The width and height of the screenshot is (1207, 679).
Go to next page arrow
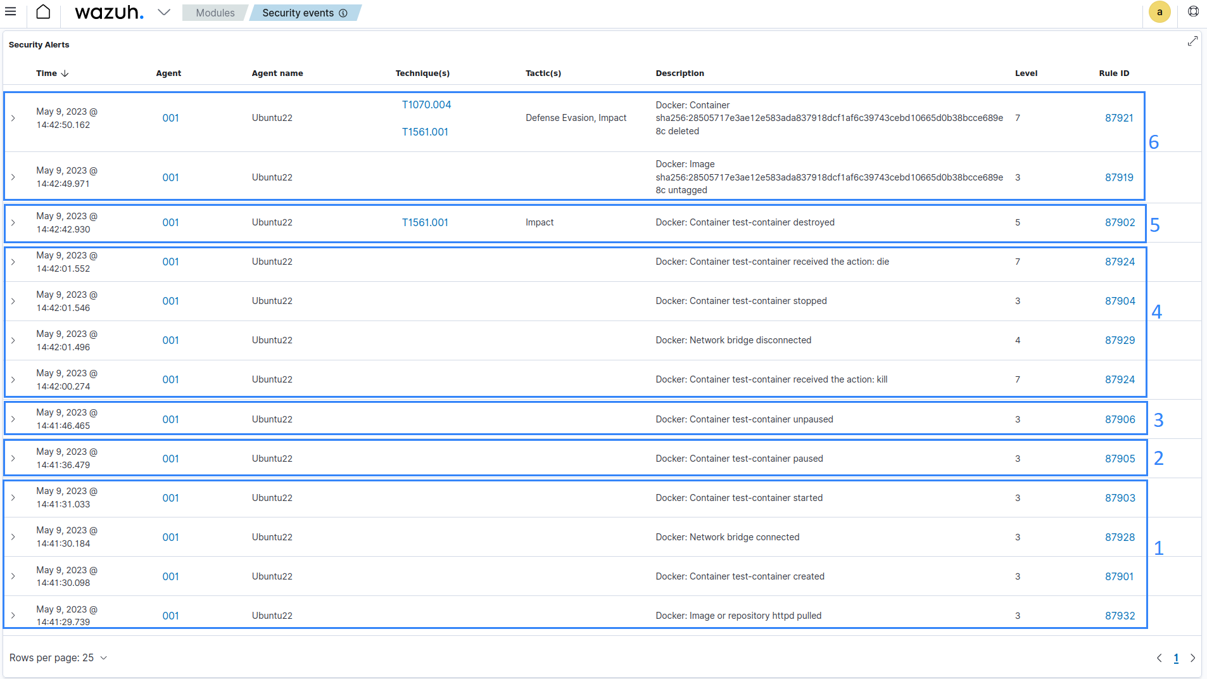(1192, 658)
